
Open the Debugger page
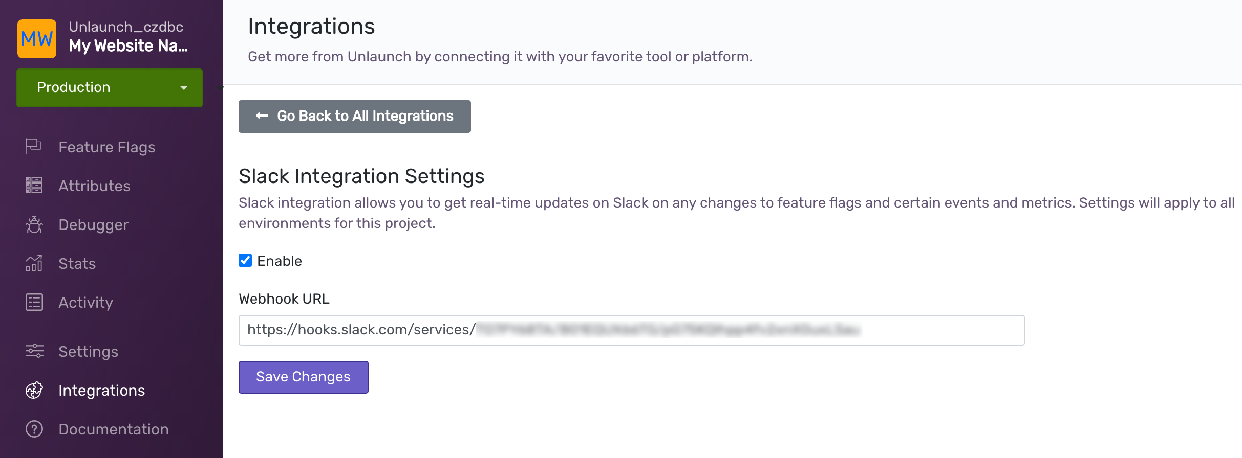pos(93,225)
